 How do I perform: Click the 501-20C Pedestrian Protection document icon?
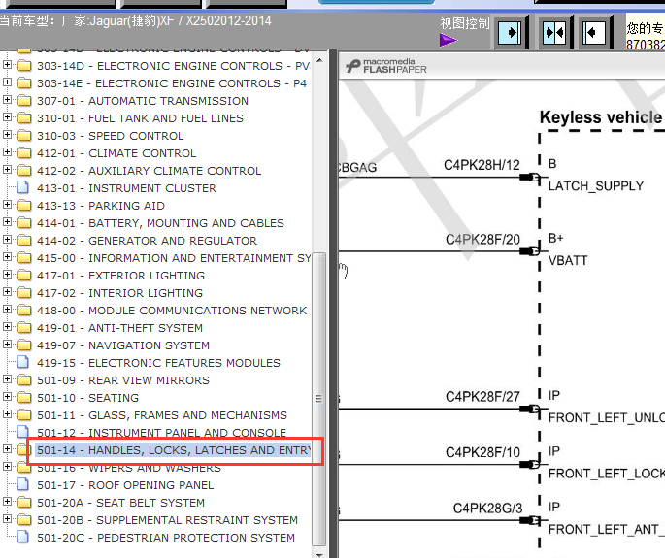(x=23, y=537)
